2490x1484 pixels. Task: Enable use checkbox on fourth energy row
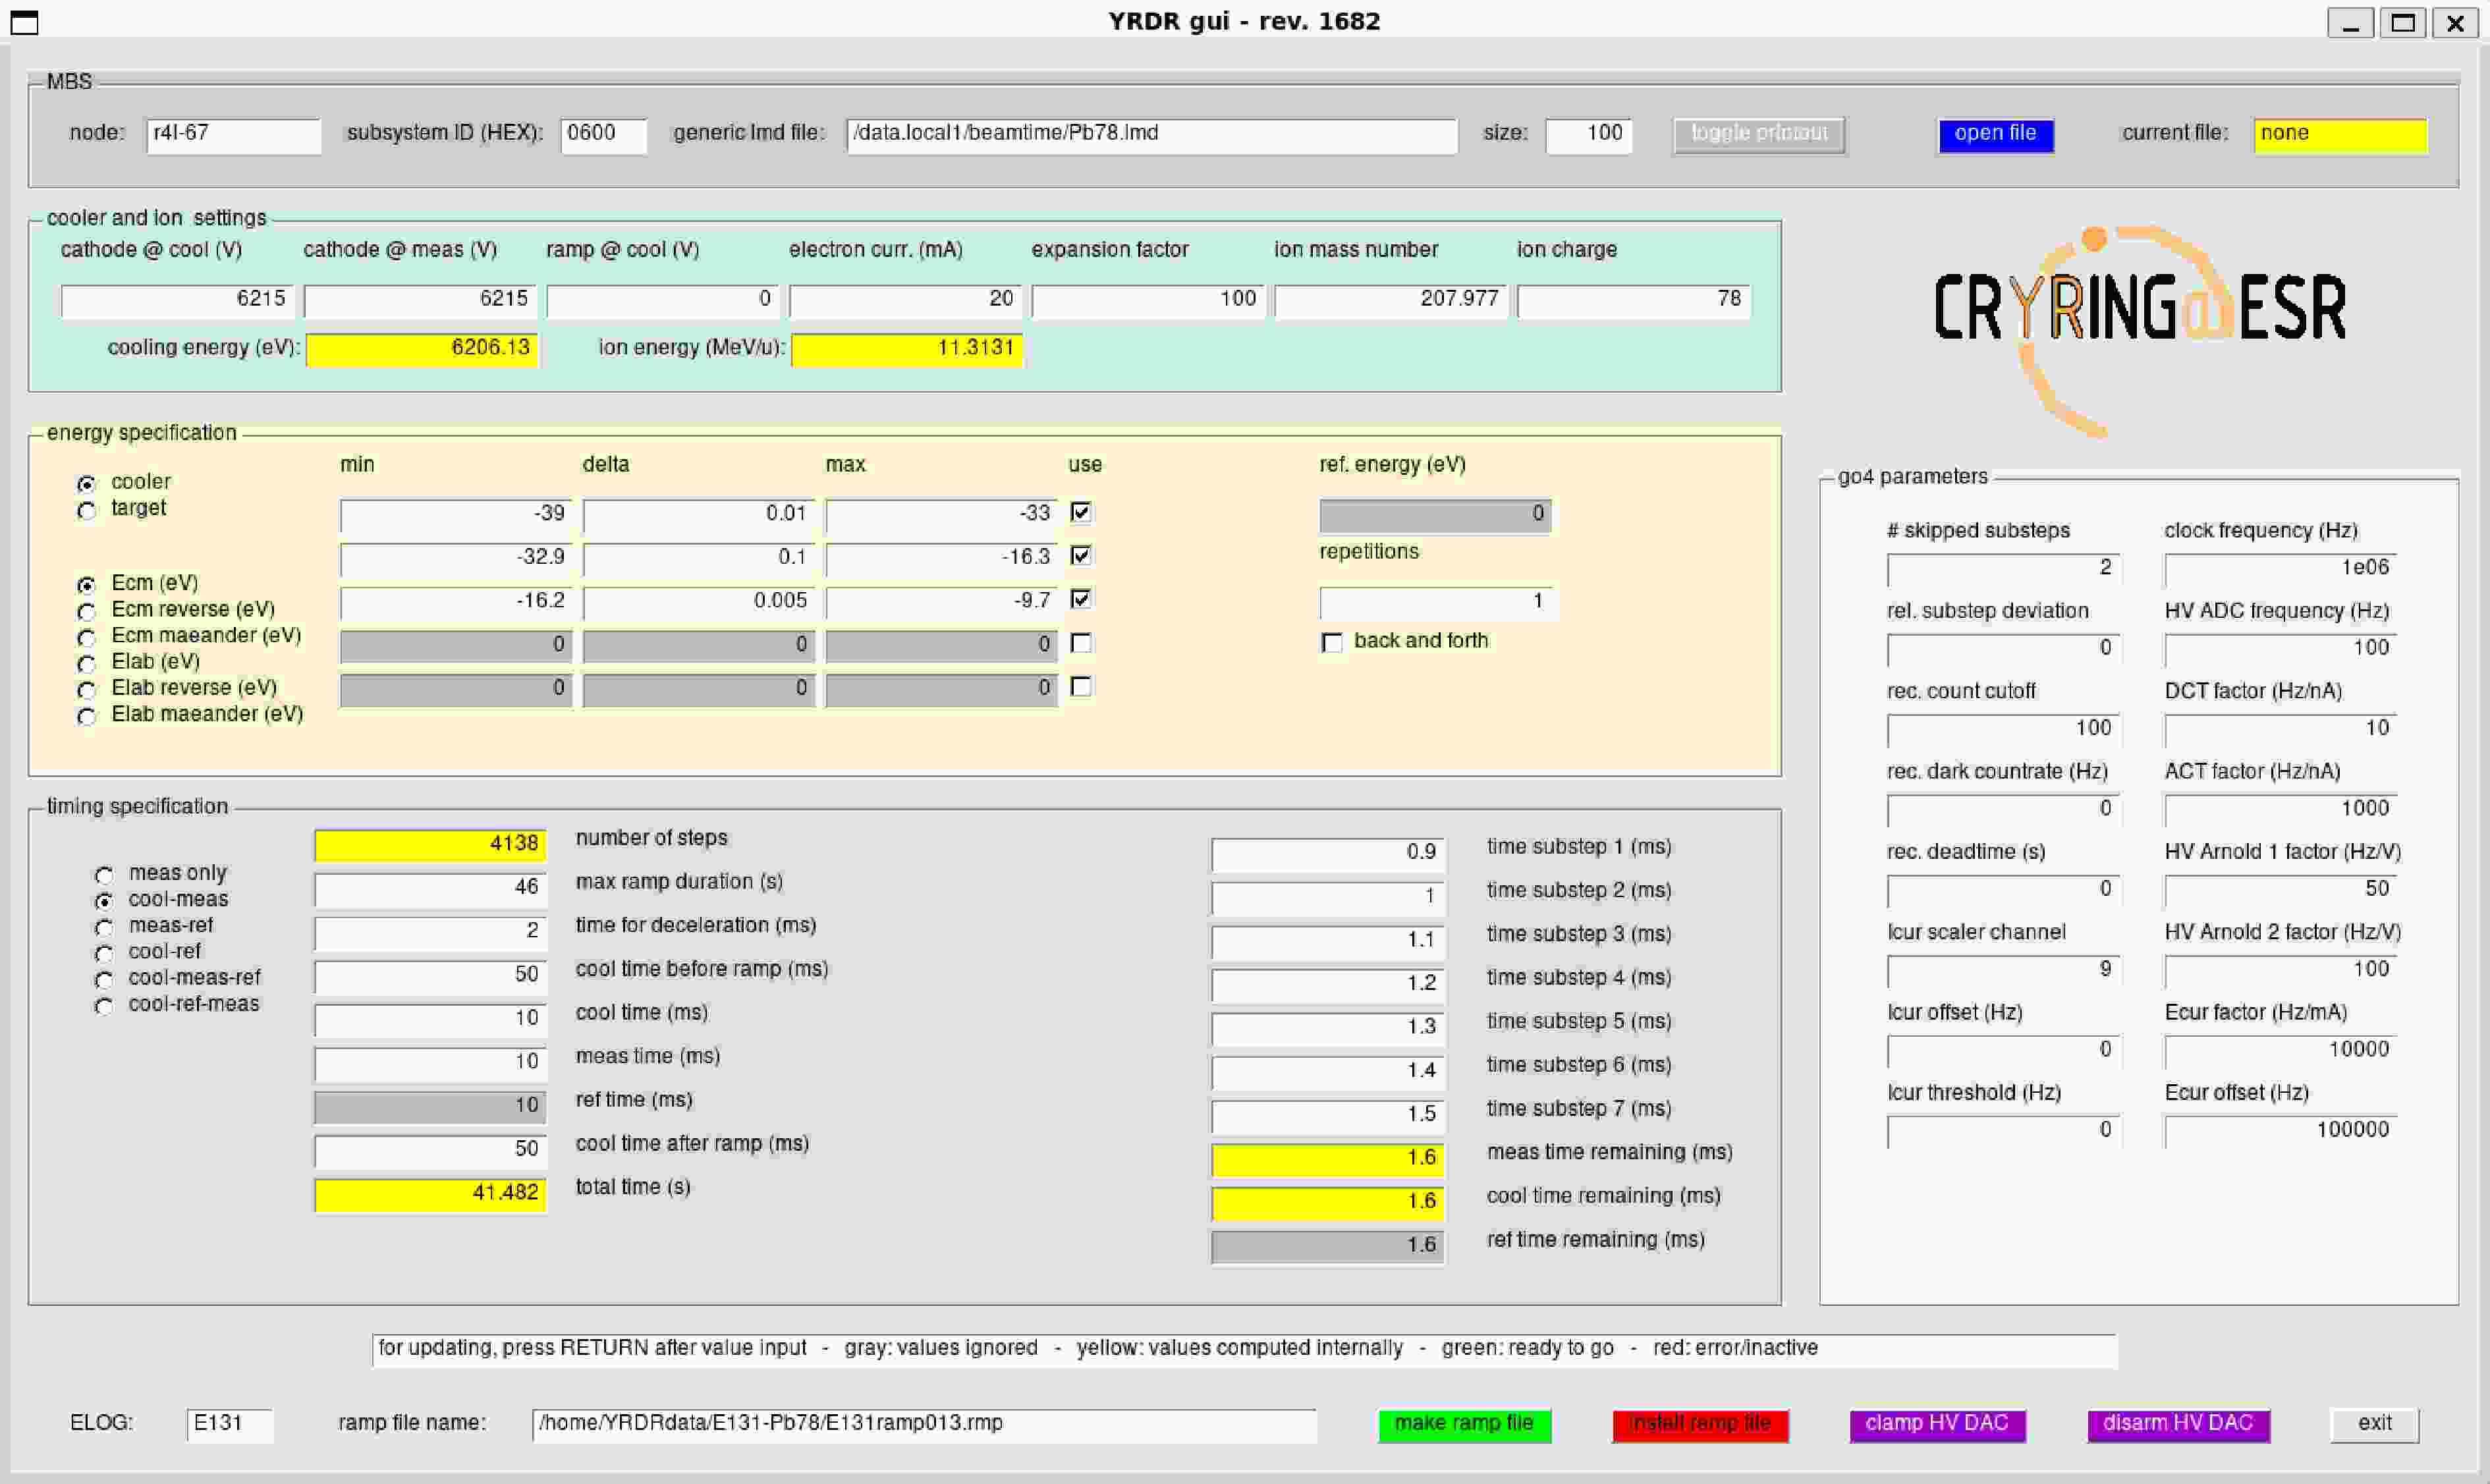click(1081, 643)
